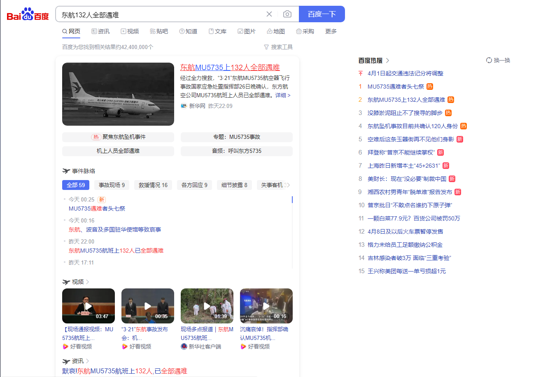The width and height of the screenshot is (543, 377).
Task: Open 默哀!东航MU5735航班上132人,已全部遇难 link
Action: coord(125,371)
